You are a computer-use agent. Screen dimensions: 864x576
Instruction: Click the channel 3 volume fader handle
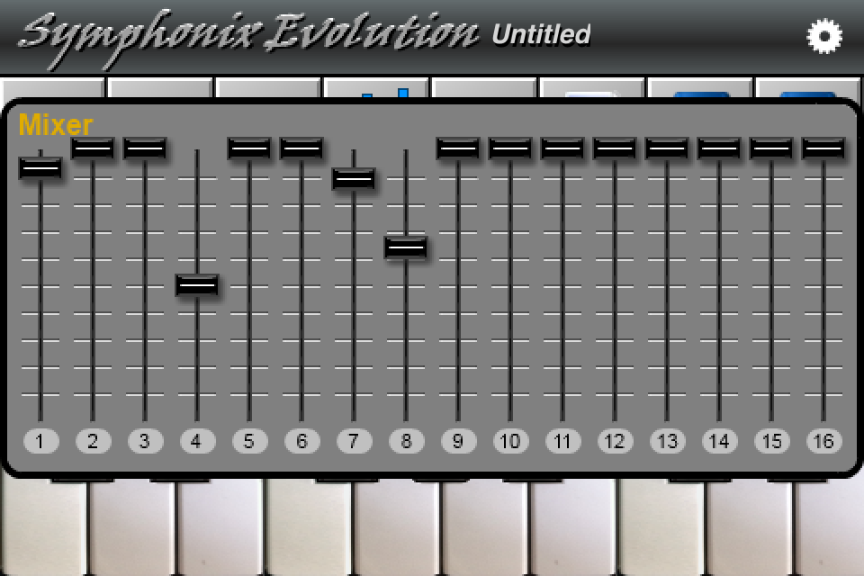click(x=145, y=148)
